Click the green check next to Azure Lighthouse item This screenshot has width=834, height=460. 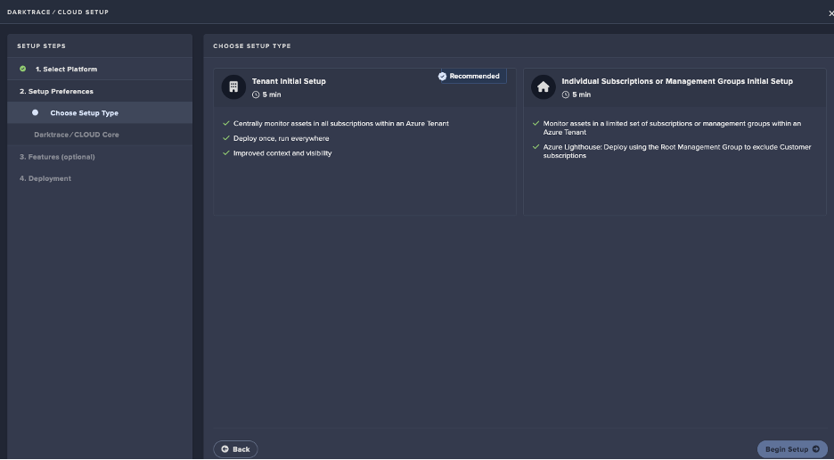pos(536,147)
